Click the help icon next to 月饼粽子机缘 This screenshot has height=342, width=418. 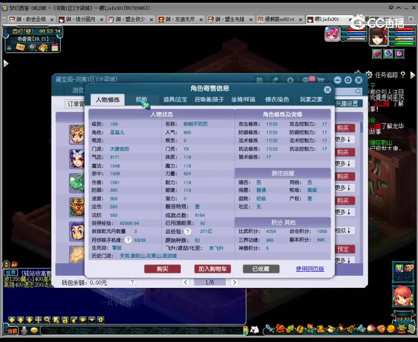128,240
